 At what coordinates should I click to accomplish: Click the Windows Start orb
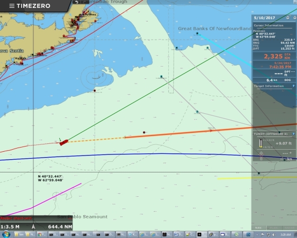pos(6,234)
